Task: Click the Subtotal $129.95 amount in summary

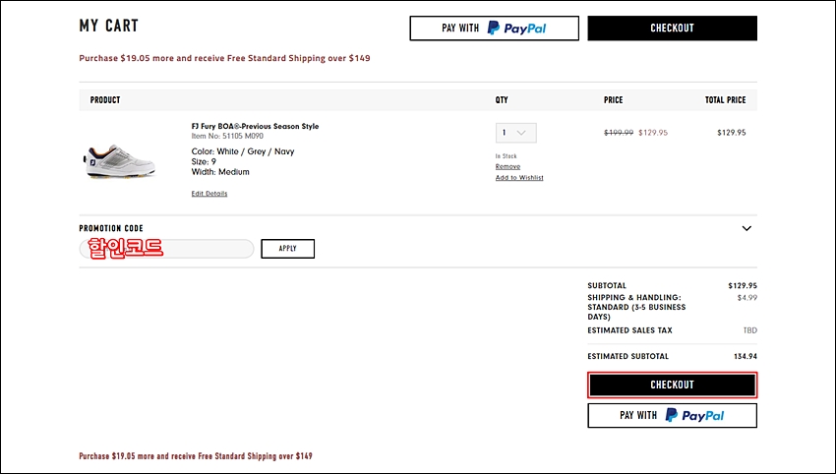Action: (x=743, y=286)
